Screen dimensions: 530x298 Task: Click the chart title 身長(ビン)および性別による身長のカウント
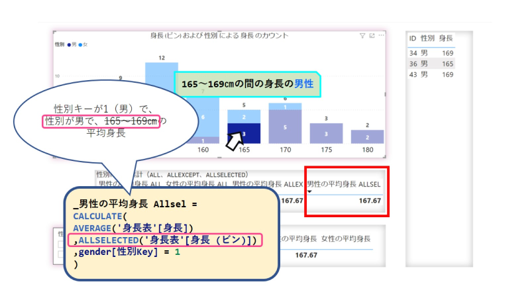click(219, 36)
